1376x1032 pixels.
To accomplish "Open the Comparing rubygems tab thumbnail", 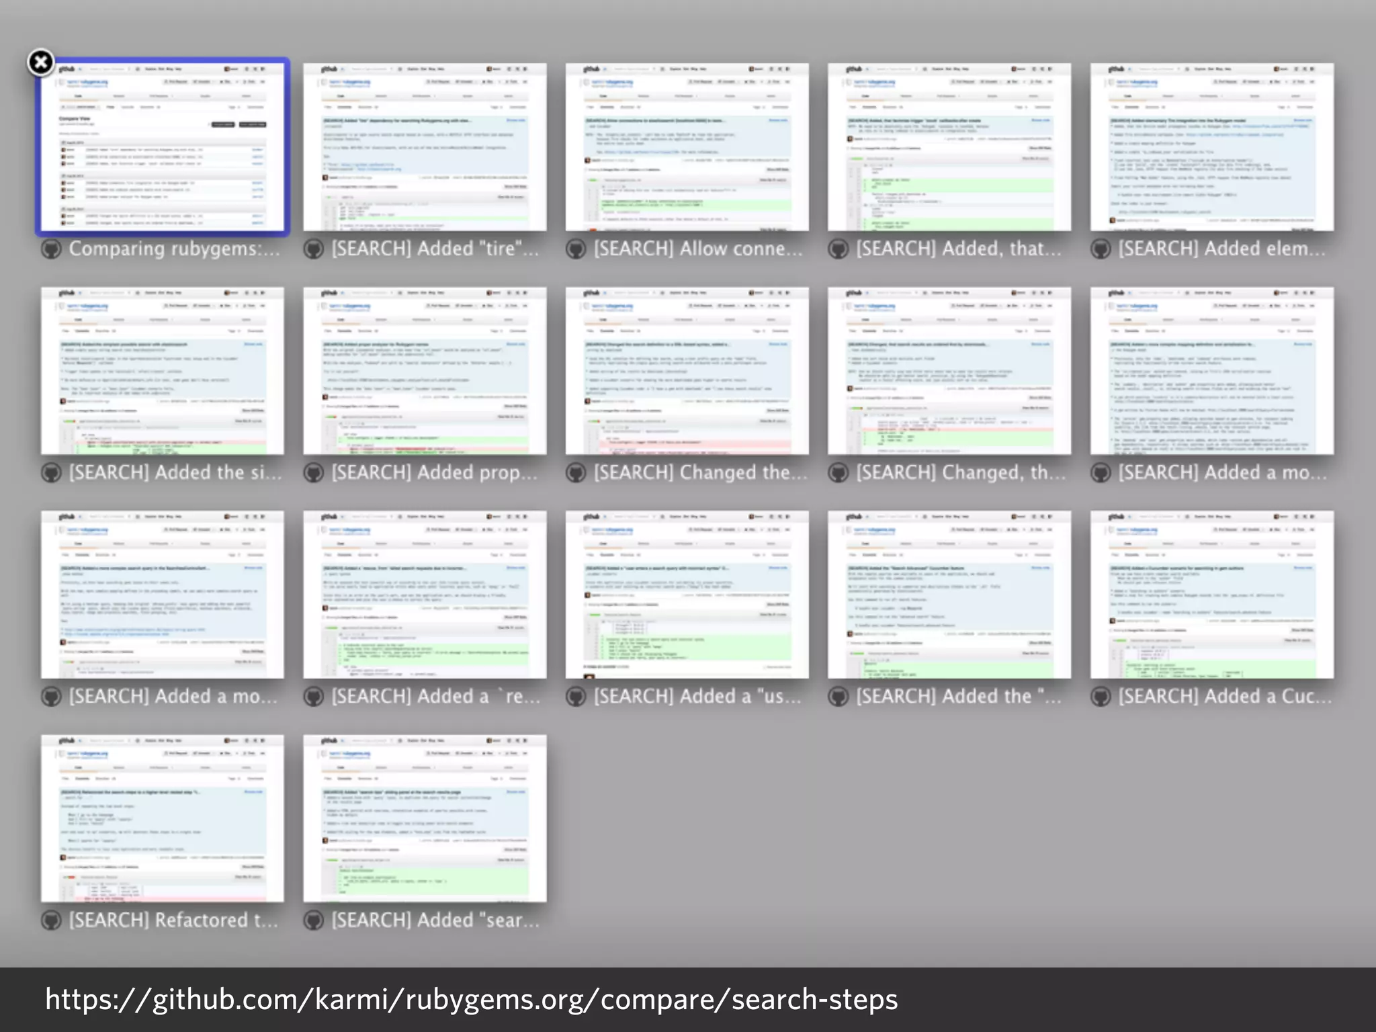I will point(163,148).
